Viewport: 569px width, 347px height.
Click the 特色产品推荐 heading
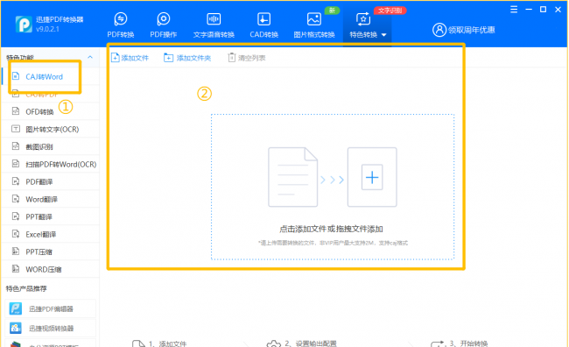pyautogui.click(x=26, y=288)
